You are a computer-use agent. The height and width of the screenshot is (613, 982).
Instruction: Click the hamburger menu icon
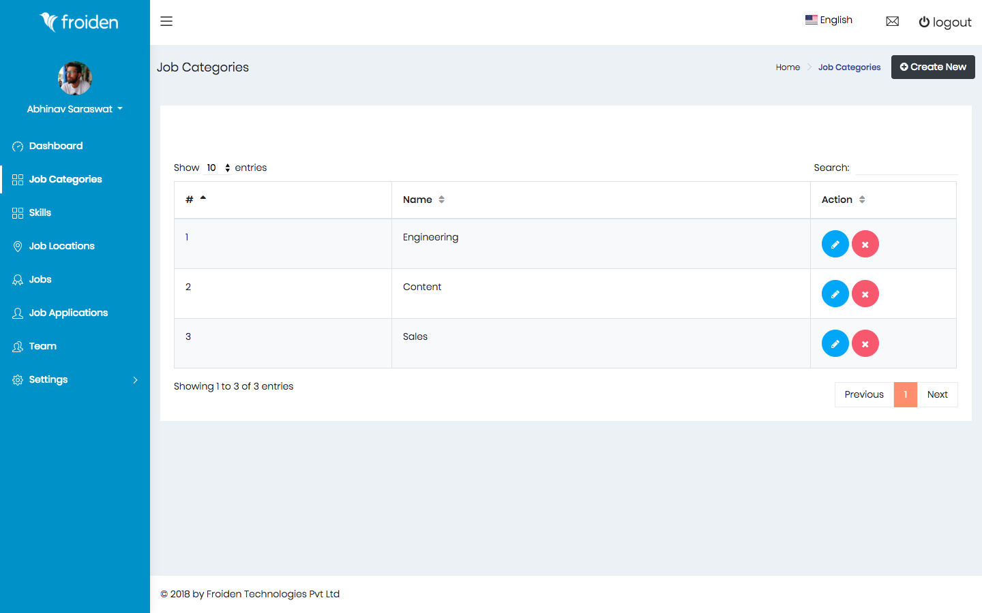[166, 21]
